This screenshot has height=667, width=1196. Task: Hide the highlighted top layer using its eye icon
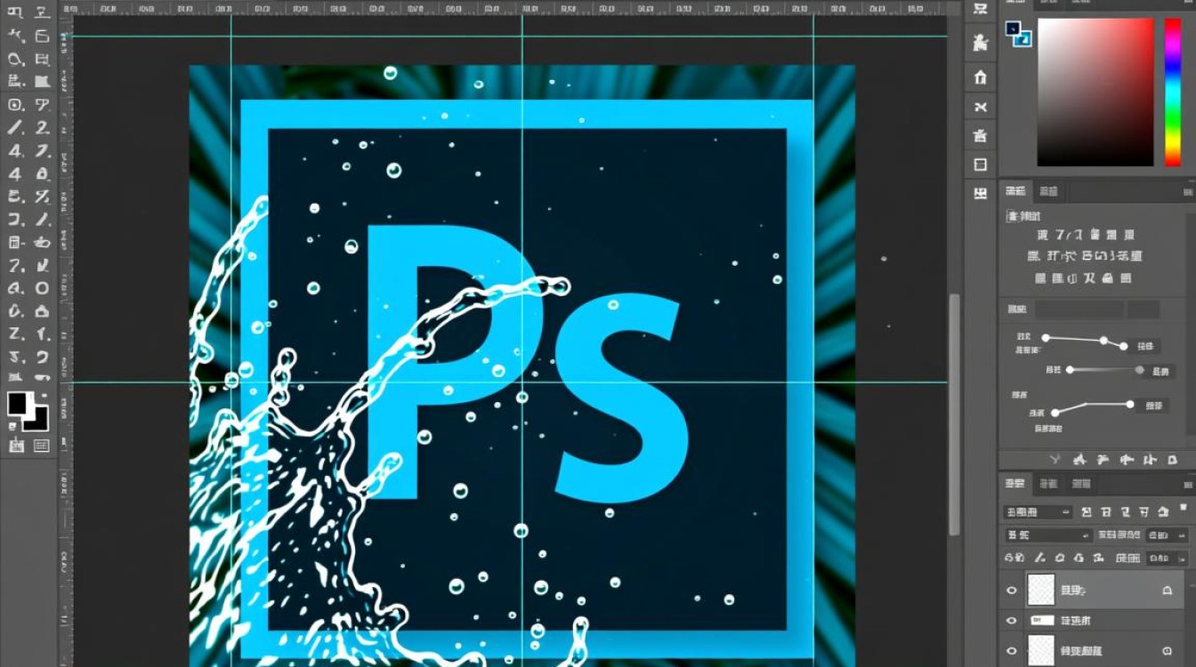pyautogui.click(x=1012, y=591)
